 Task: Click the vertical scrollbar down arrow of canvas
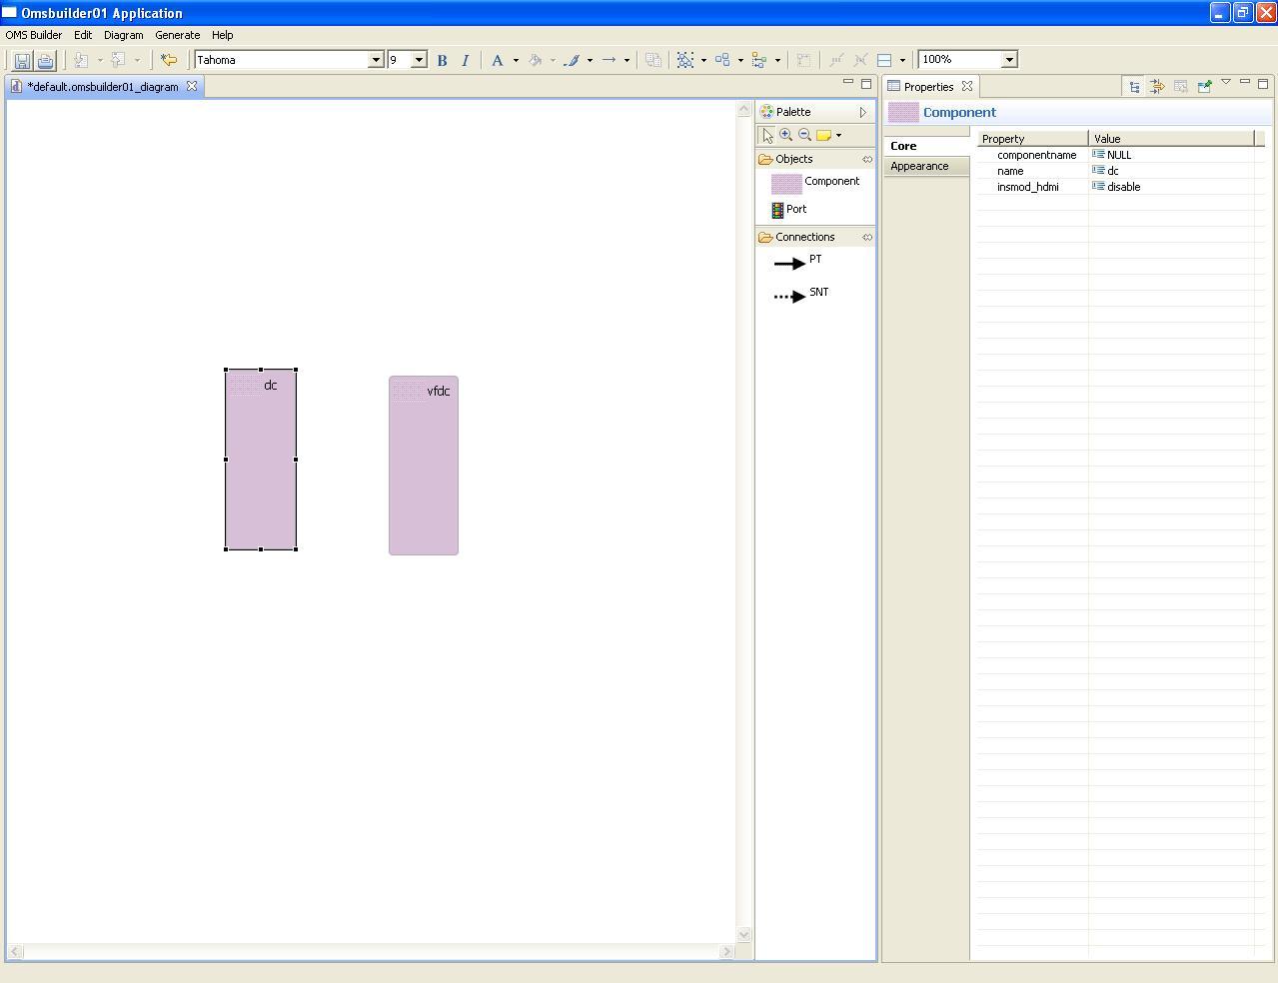(743, 935)
